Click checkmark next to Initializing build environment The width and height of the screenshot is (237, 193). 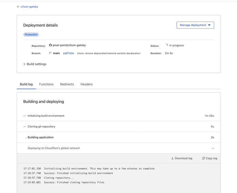25,116
